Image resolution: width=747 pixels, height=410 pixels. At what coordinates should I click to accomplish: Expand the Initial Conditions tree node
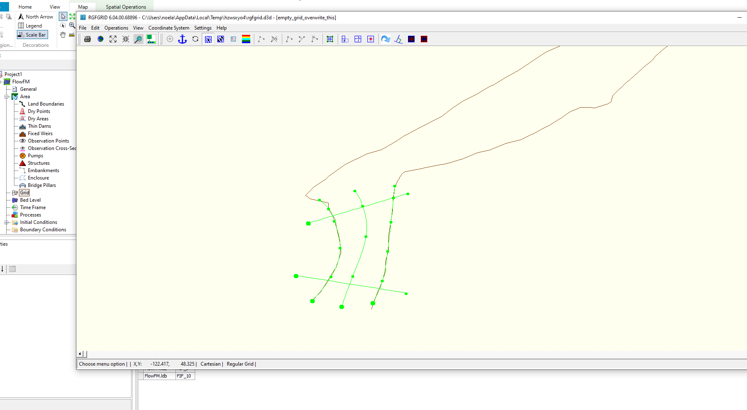[7, 223]
